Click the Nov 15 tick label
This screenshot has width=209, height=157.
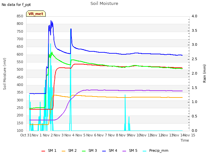click(x=189, y=135)
